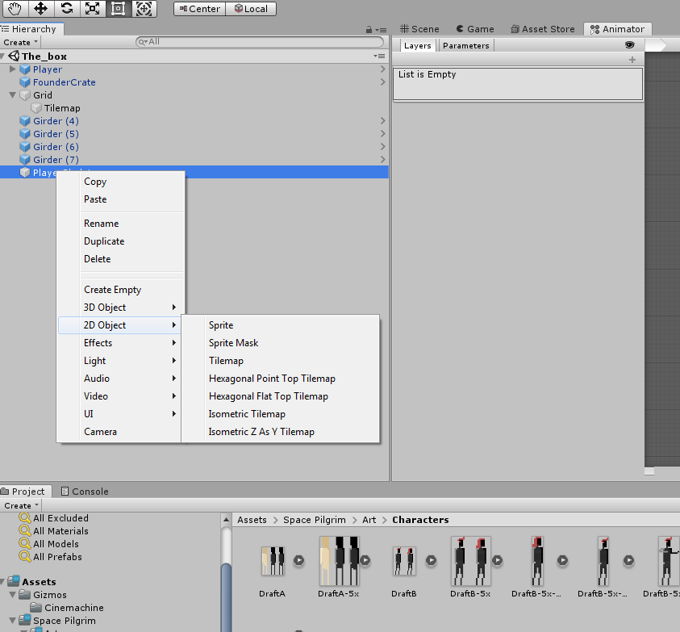Screen dimensions: 680x632
Task: Click the Hierarchy panel lock icon
Action: coord(369,30)
